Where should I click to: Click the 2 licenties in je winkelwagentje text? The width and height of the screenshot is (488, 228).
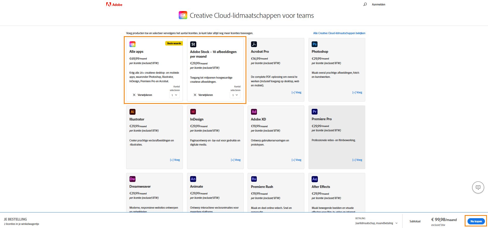pyautogui.click(x=21, y=224)
